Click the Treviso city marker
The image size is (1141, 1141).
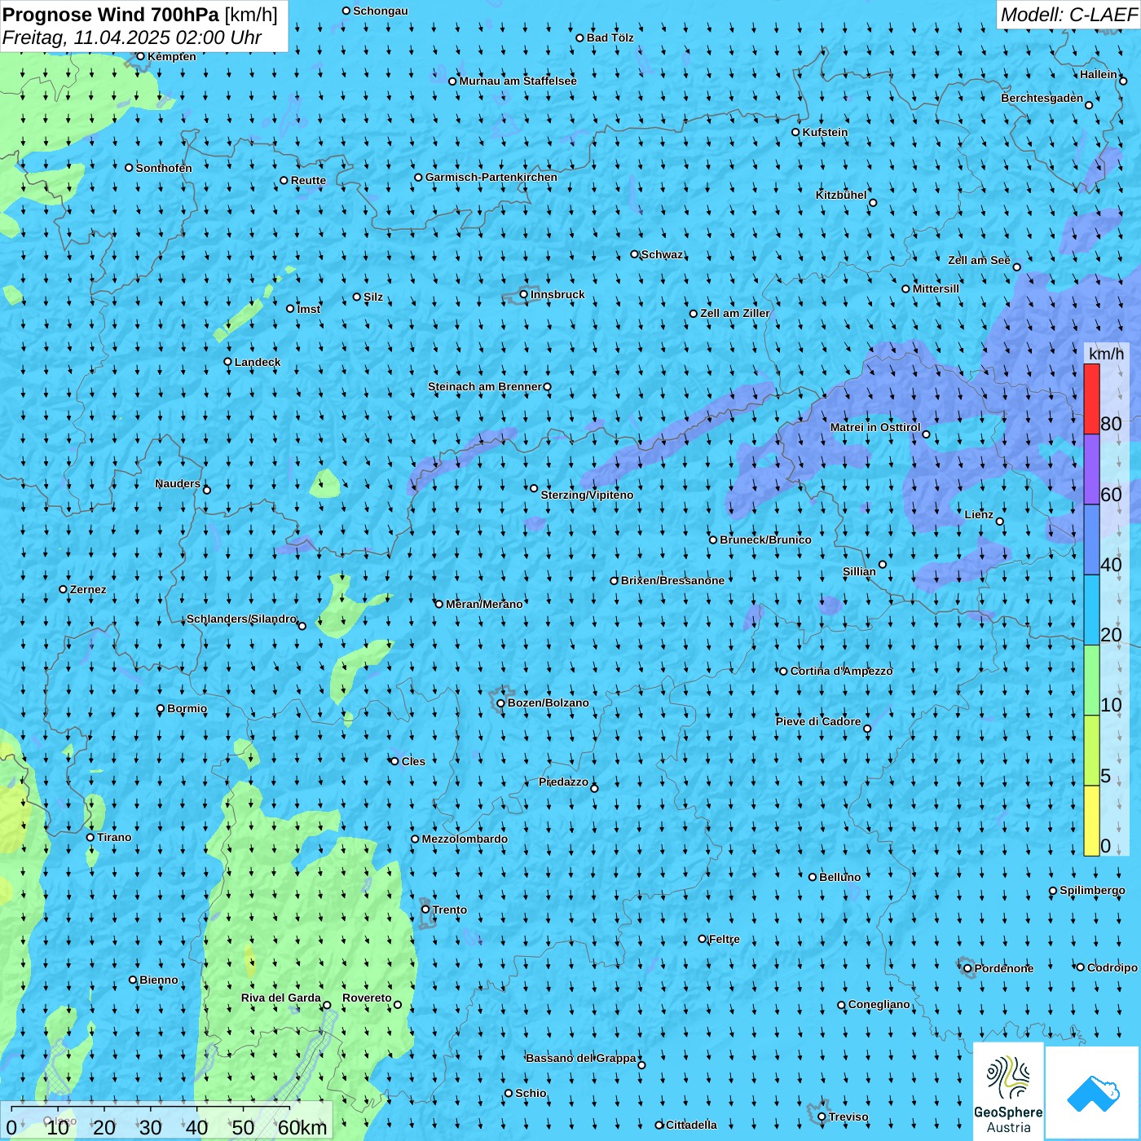[822, 1117]
